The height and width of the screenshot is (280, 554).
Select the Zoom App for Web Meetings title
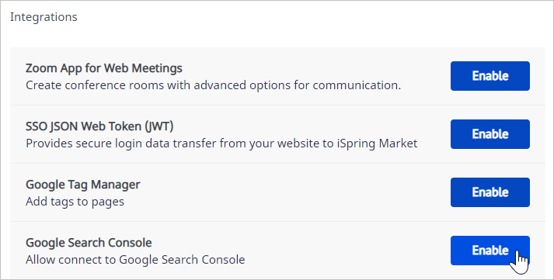[x=104, y=67]
